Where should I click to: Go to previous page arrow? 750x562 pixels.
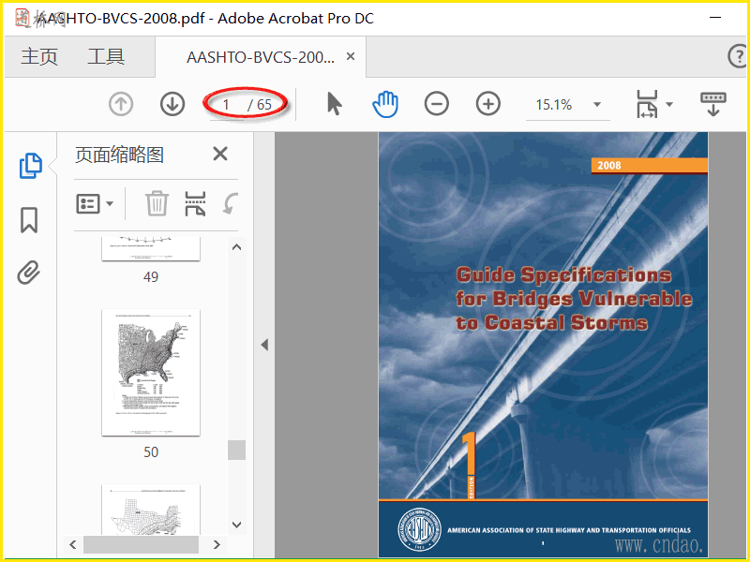tap(121, 104)
